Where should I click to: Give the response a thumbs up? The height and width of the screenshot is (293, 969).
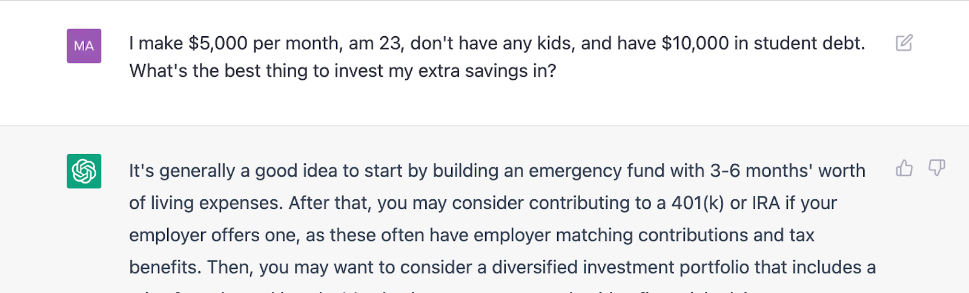(x=904, y=168)
